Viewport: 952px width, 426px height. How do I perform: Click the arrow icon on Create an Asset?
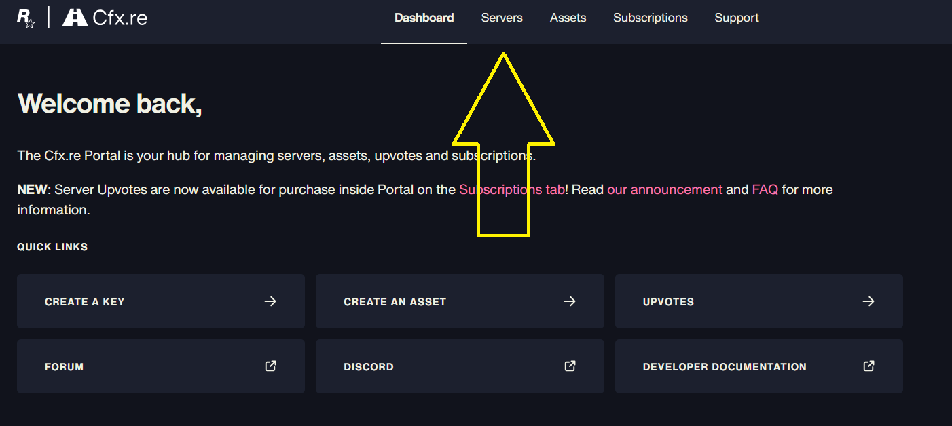coord(570,301)
